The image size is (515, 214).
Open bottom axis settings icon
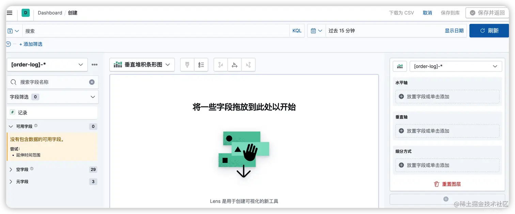click(x=234, y=64)
